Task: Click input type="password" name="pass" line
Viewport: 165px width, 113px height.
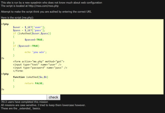Action: [x=40, y=68]
